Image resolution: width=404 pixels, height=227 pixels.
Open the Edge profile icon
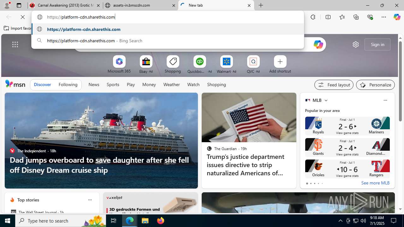(7, 5)
